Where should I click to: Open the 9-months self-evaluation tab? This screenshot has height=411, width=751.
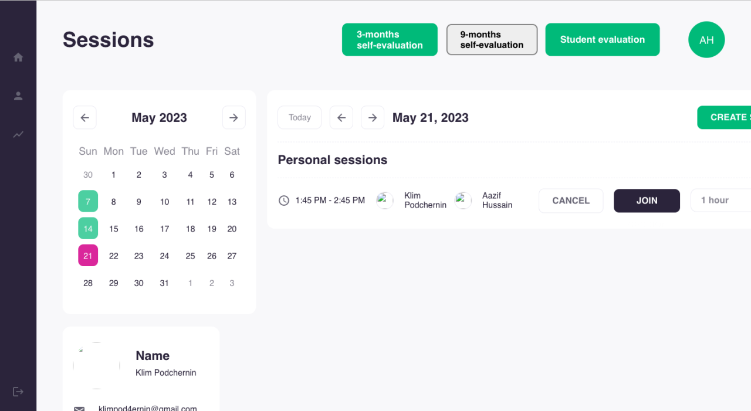(x=492, y=40)
